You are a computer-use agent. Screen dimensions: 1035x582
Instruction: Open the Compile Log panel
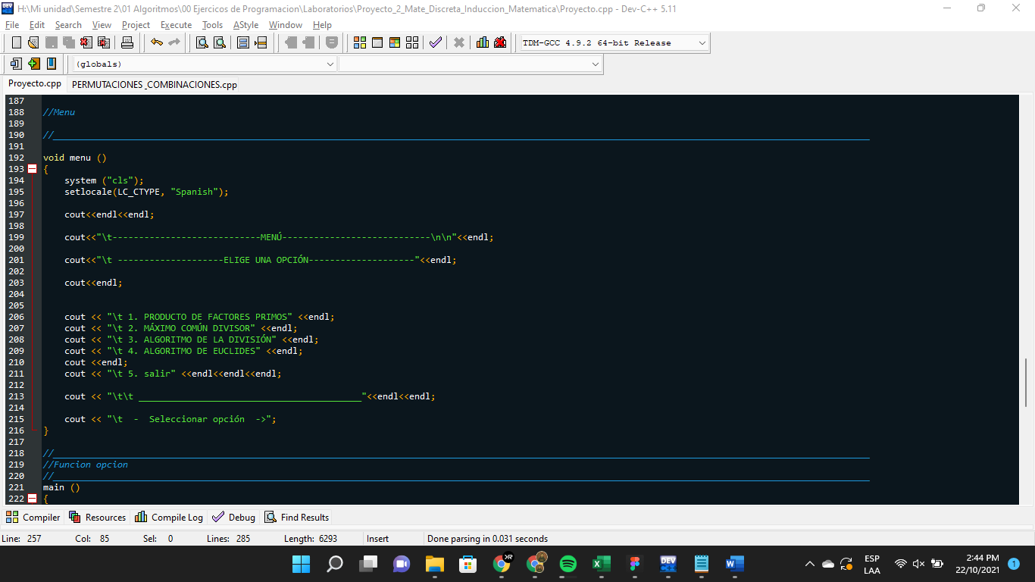click(x=168, y=517)
